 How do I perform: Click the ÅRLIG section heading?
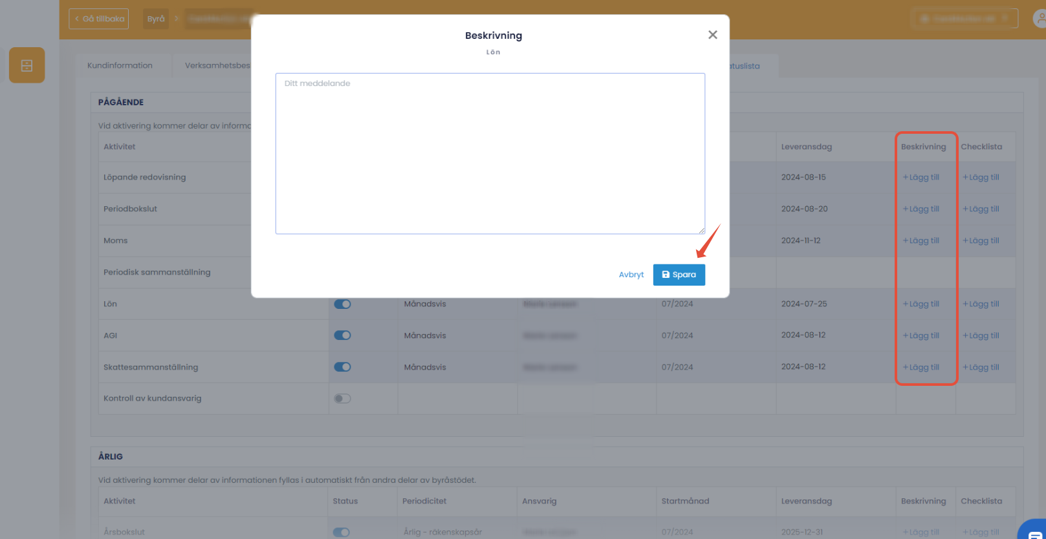pos(111,456)
